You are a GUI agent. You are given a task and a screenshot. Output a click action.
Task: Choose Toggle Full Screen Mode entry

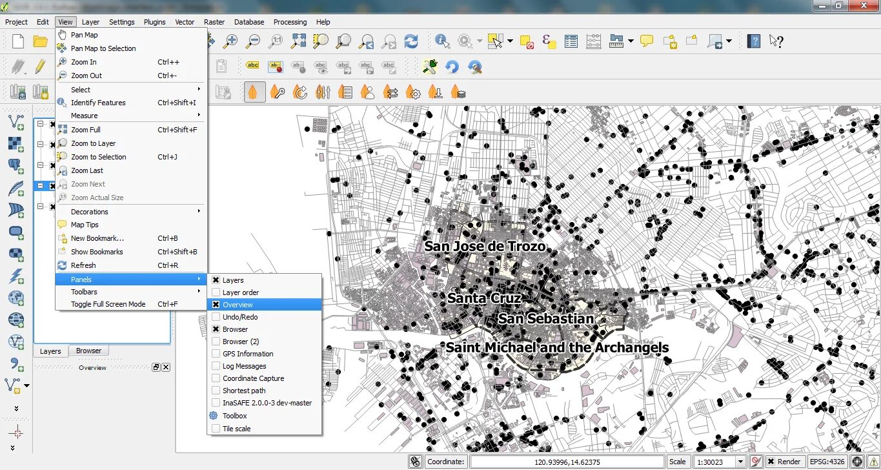tap(131, 304)
